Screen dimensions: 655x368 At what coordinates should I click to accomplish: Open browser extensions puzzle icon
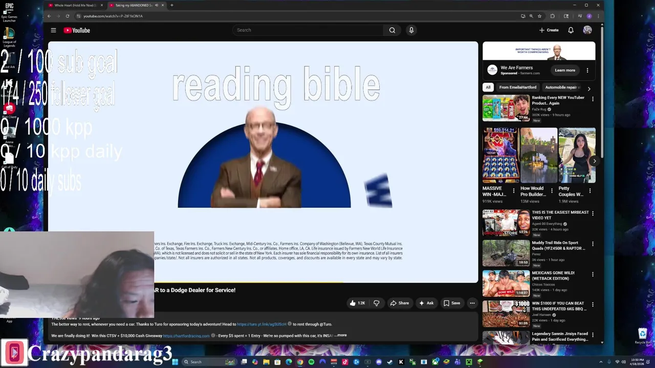[x=552, y=16]
